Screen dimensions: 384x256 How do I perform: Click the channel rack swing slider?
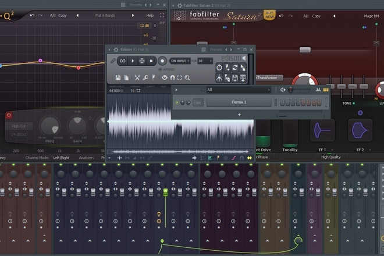point(300,90)
